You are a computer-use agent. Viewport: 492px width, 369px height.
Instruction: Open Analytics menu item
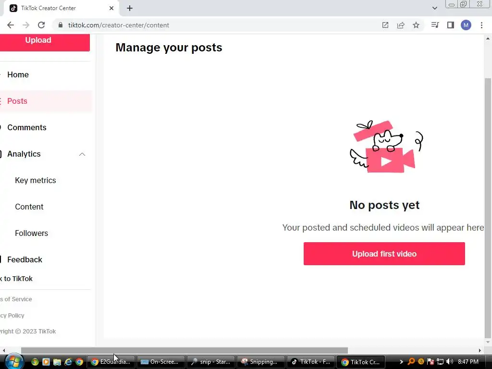(x=24, y=154)
